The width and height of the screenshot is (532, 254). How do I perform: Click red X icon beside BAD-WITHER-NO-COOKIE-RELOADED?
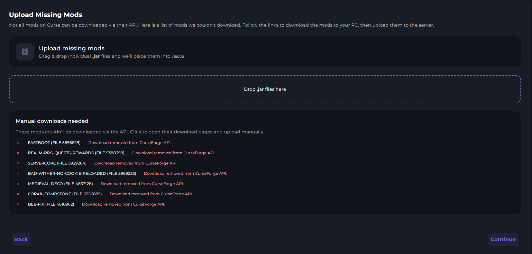point(18,174)
